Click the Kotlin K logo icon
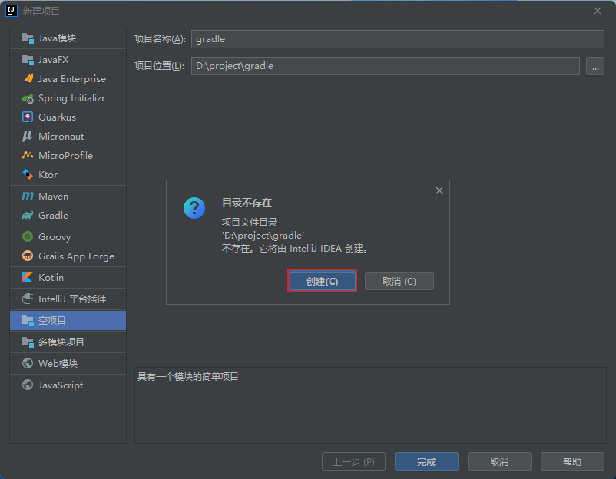The height and width of the screenshot is (479, 616). tap(28, 277)
